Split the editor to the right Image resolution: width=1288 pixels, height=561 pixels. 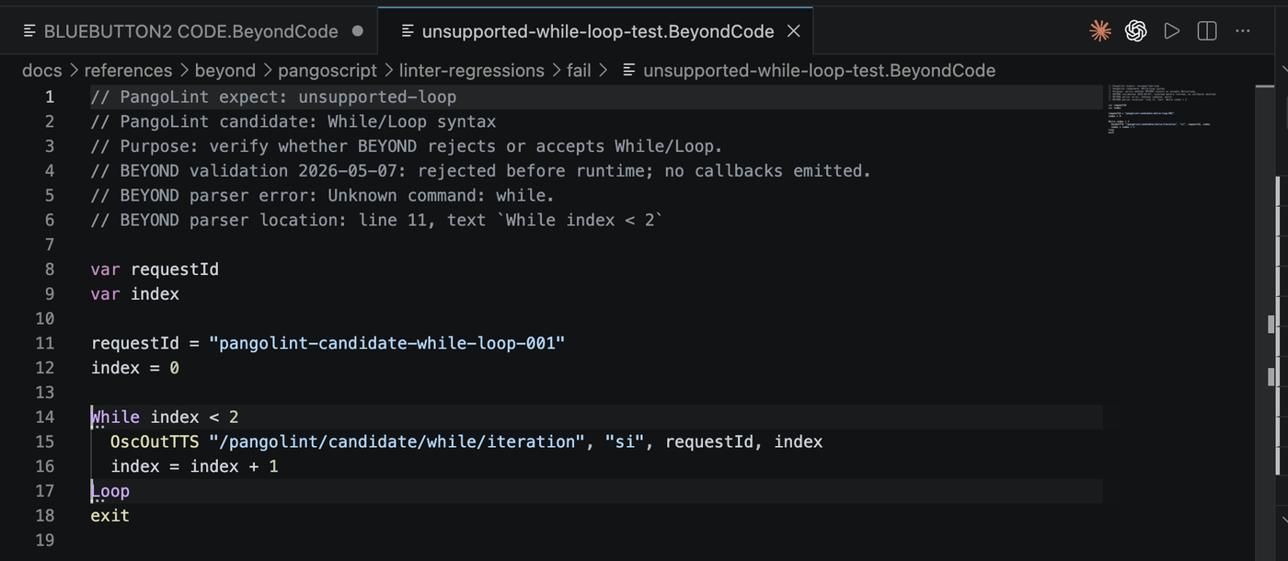tap(1207, 31)
